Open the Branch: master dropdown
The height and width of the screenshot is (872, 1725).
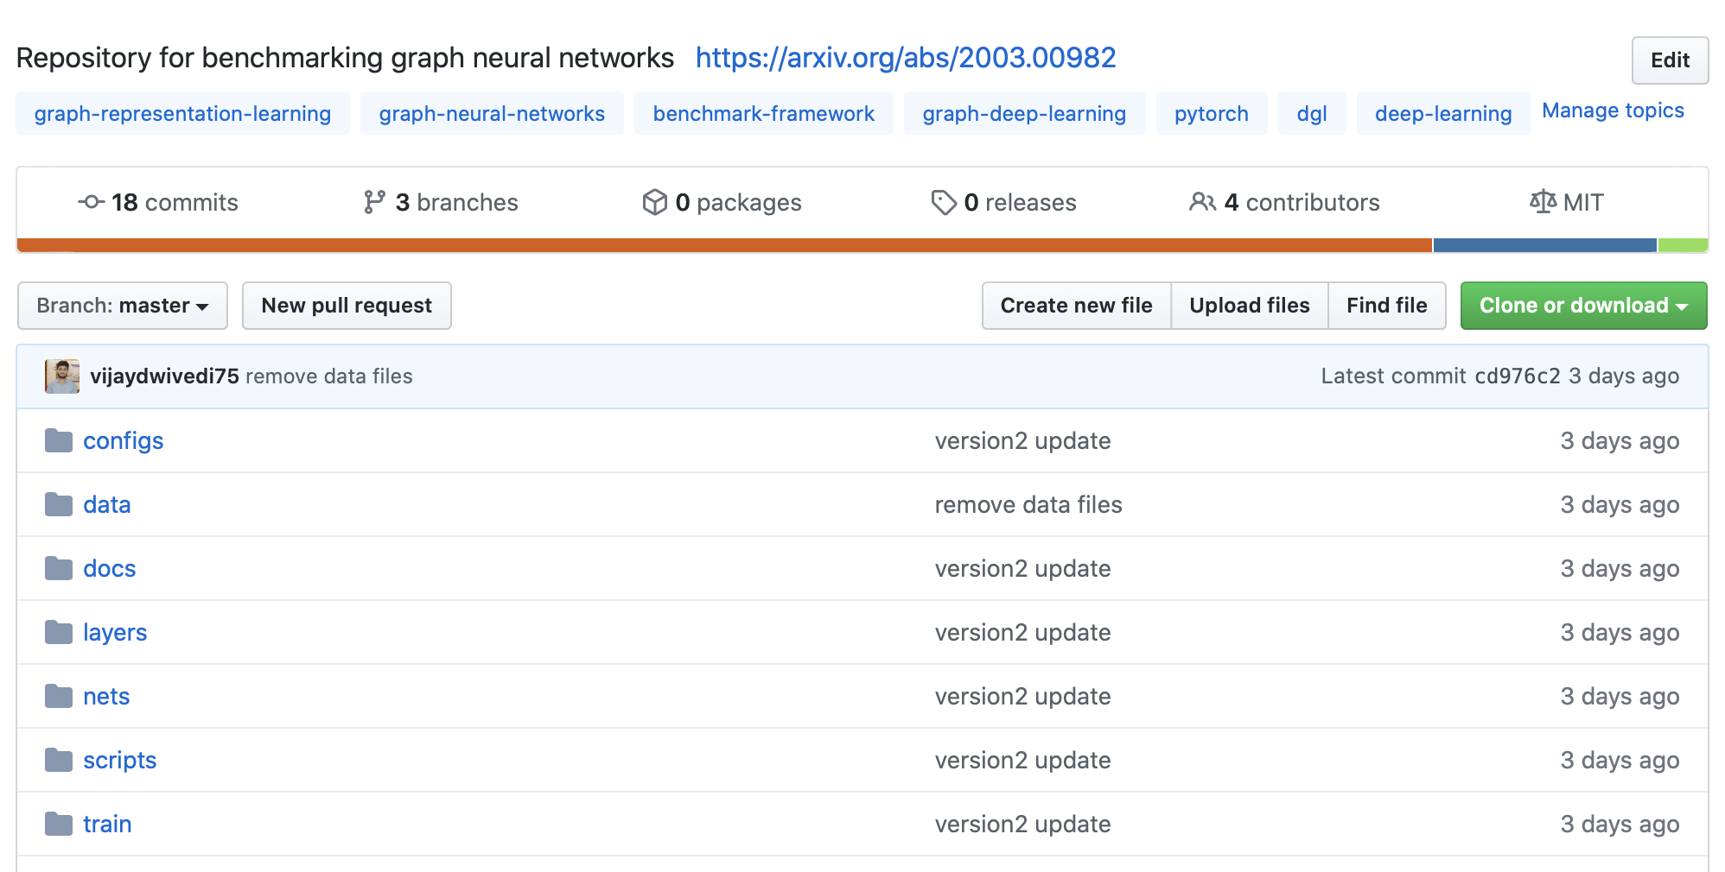123,306
